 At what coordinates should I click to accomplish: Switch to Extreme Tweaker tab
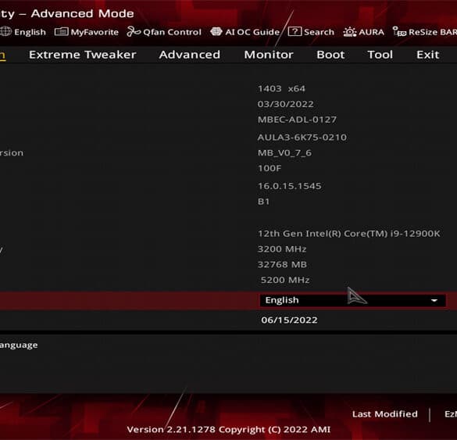[83, 55]
